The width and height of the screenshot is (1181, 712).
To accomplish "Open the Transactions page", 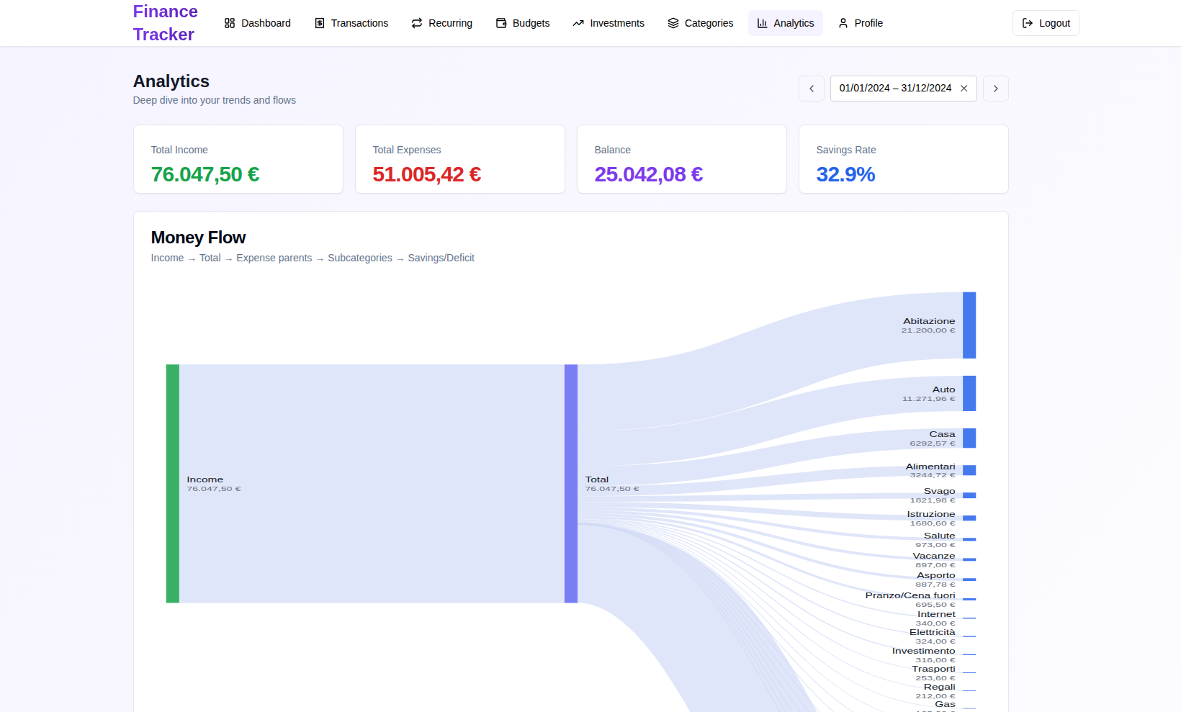I will 351,23.
